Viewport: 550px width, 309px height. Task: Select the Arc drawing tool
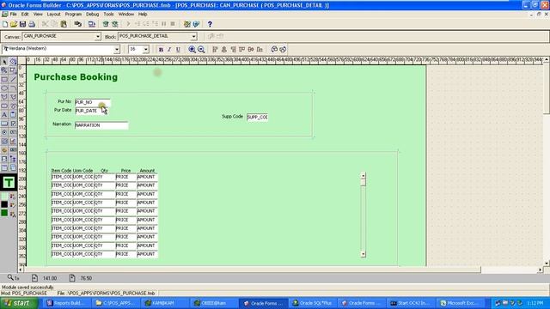click(x=13, y=88)
